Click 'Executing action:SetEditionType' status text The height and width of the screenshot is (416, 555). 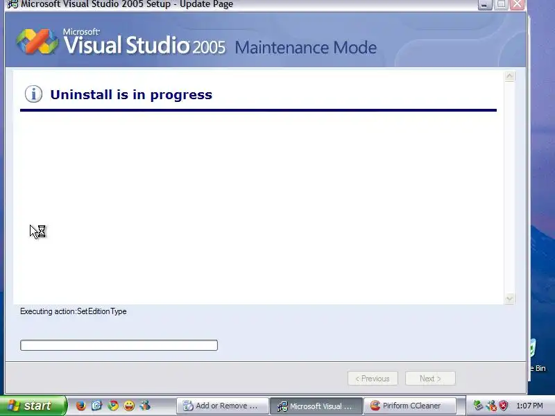point(74,311)
